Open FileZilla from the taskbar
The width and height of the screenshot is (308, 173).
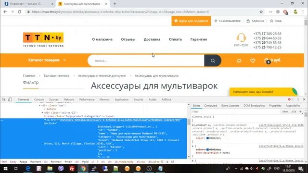[72, 169]
